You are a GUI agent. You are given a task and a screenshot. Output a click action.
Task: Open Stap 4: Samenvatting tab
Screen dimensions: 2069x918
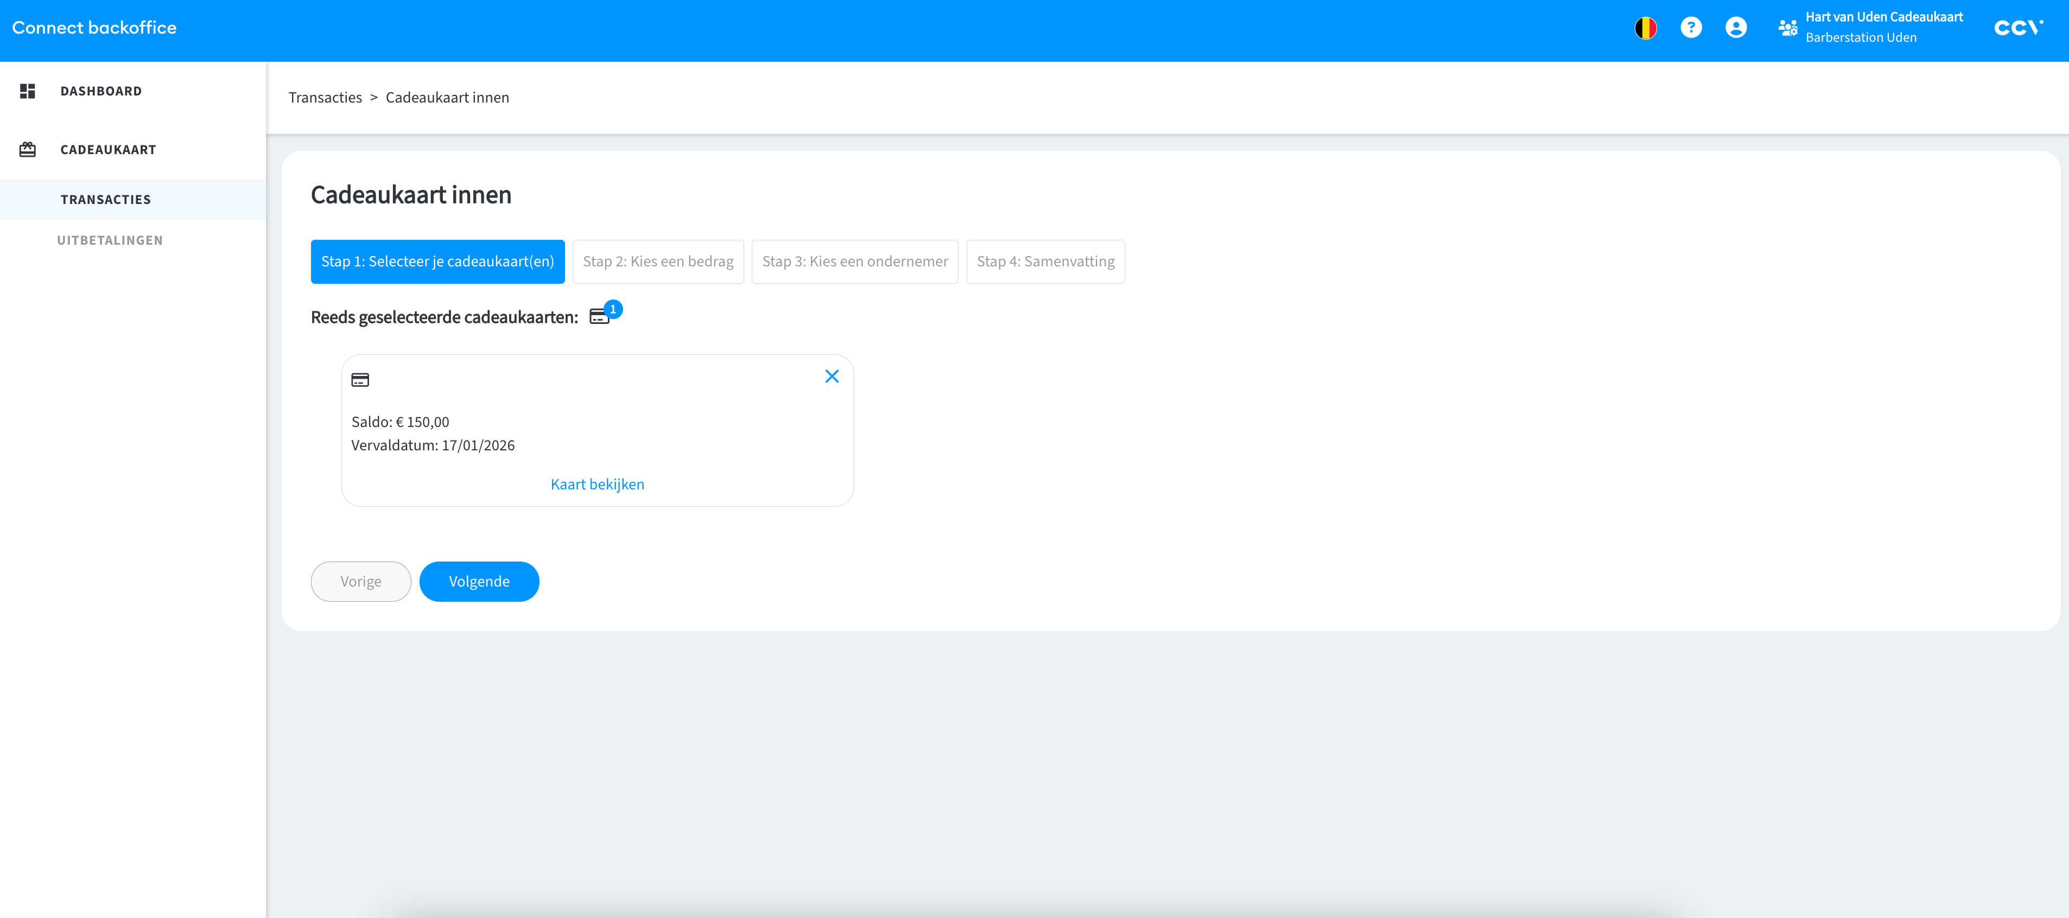(x=1045, y=262)
